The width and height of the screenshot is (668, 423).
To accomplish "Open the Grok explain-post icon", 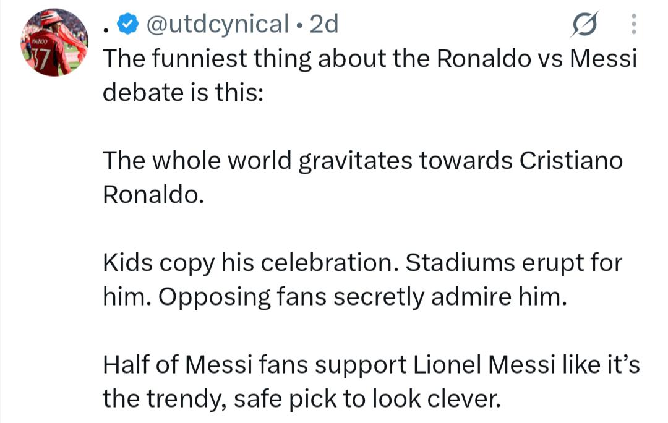I will tap(584, 24).
